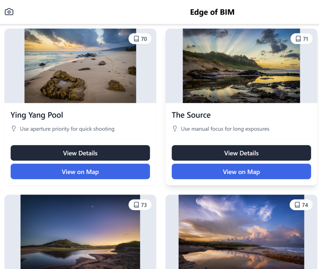Select The Source heading
Screen dimensions: 319x269
coord(191,115)
